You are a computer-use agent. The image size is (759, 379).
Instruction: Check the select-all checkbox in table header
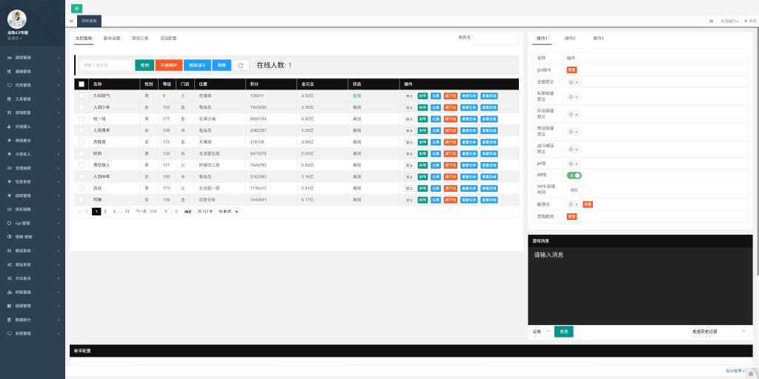pyautogui.click(x=82, y=84)
